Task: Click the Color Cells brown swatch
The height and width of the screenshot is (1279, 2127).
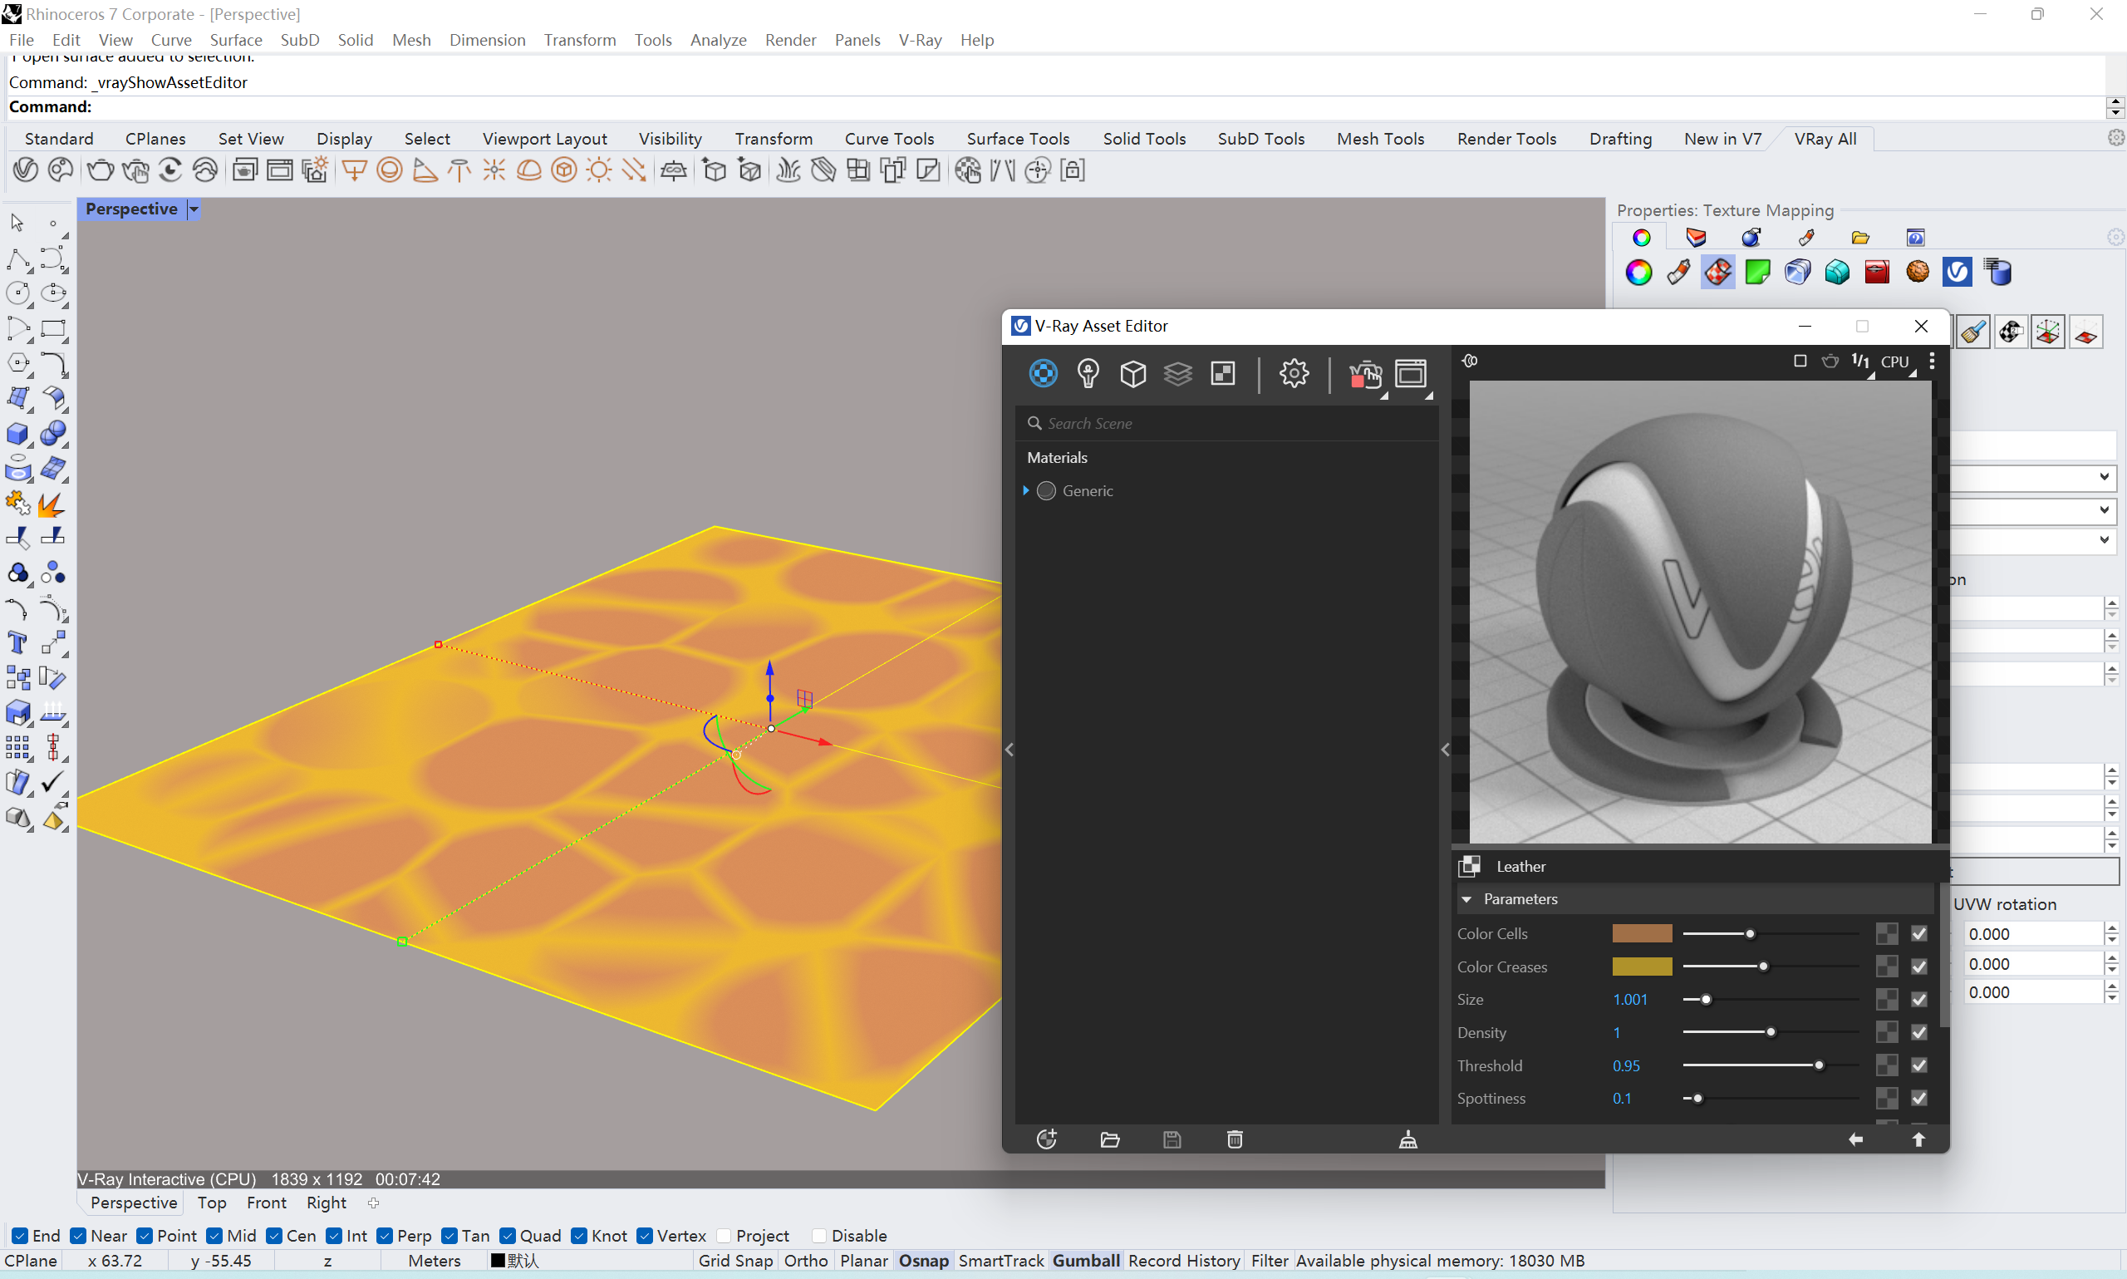Action: pyautogui.click(x=1642, y=933)
